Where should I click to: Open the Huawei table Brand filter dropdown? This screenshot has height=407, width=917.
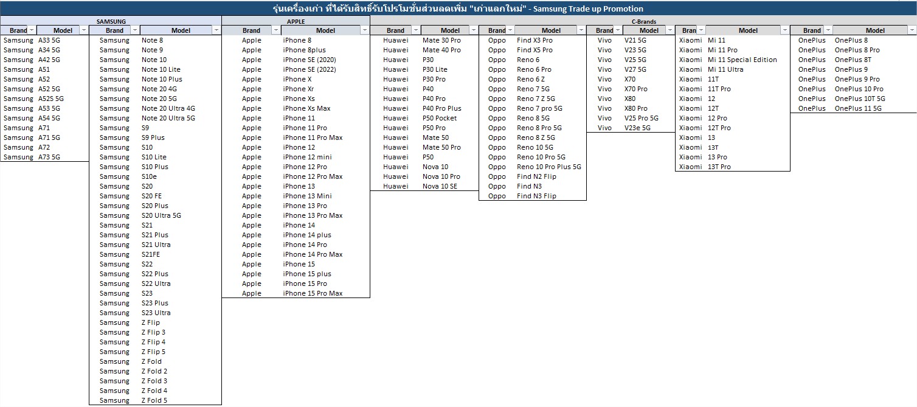click(416, 30)
